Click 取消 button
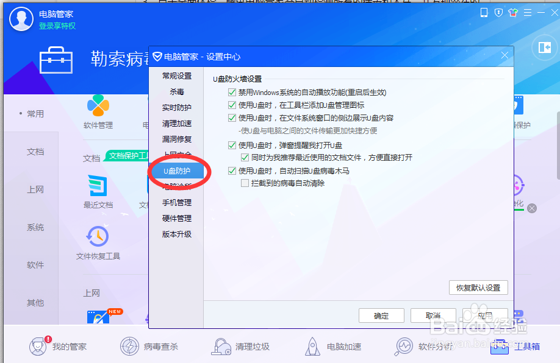The width and height of the screenshot is (560, 363). [433, 315]
